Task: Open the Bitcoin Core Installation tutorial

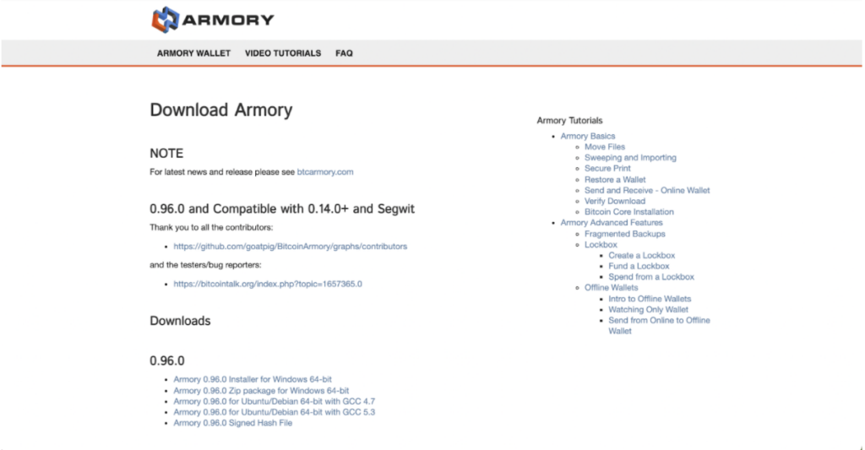Action: coord(628,212)
